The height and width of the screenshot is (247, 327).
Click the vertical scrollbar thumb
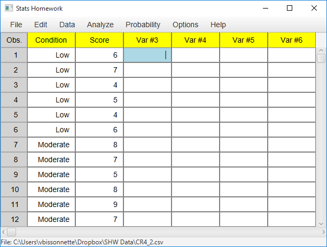(321, 58)
